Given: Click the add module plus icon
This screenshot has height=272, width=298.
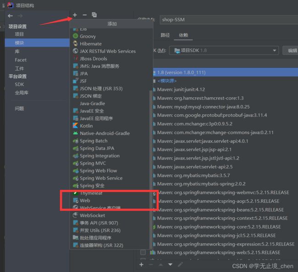Looking at the screenshot, I should tap(75, 15).
